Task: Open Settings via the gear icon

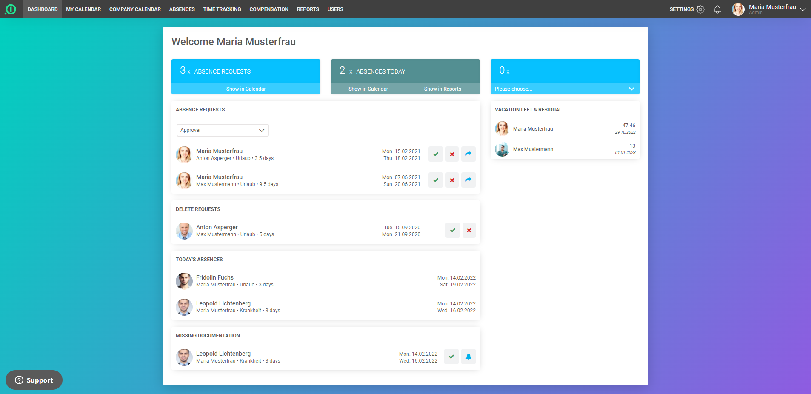Action: (700, 9)
